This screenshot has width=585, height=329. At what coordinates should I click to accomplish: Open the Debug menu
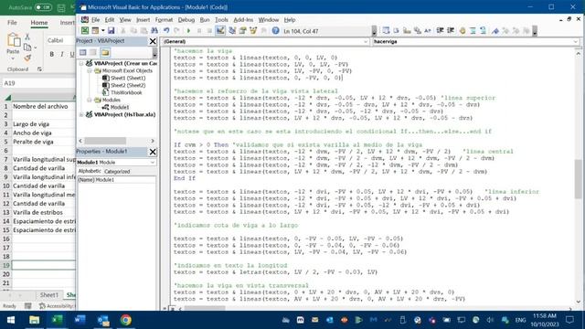click(x=186, y=20)
